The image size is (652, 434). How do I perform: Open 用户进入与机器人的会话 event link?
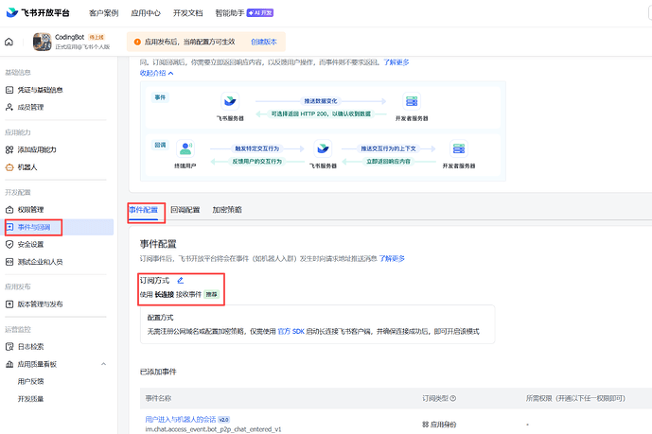click(181, 419)
